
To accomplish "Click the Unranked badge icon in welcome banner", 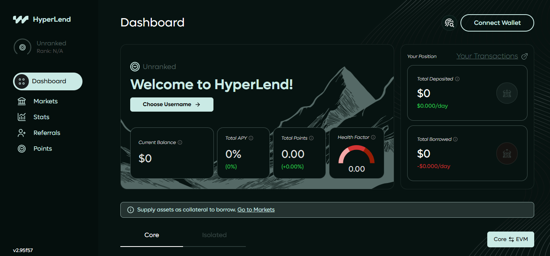I will pos(135,67).
